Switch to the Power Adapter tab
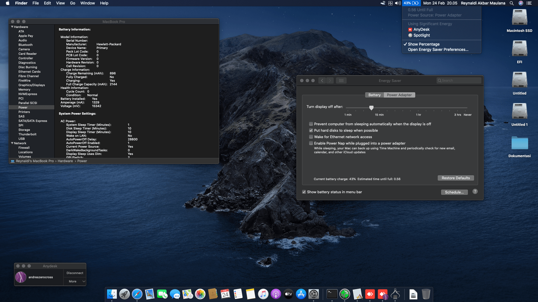Image resolution: width=538 pixels, height=302 pixels. click(x=399, y=95)
